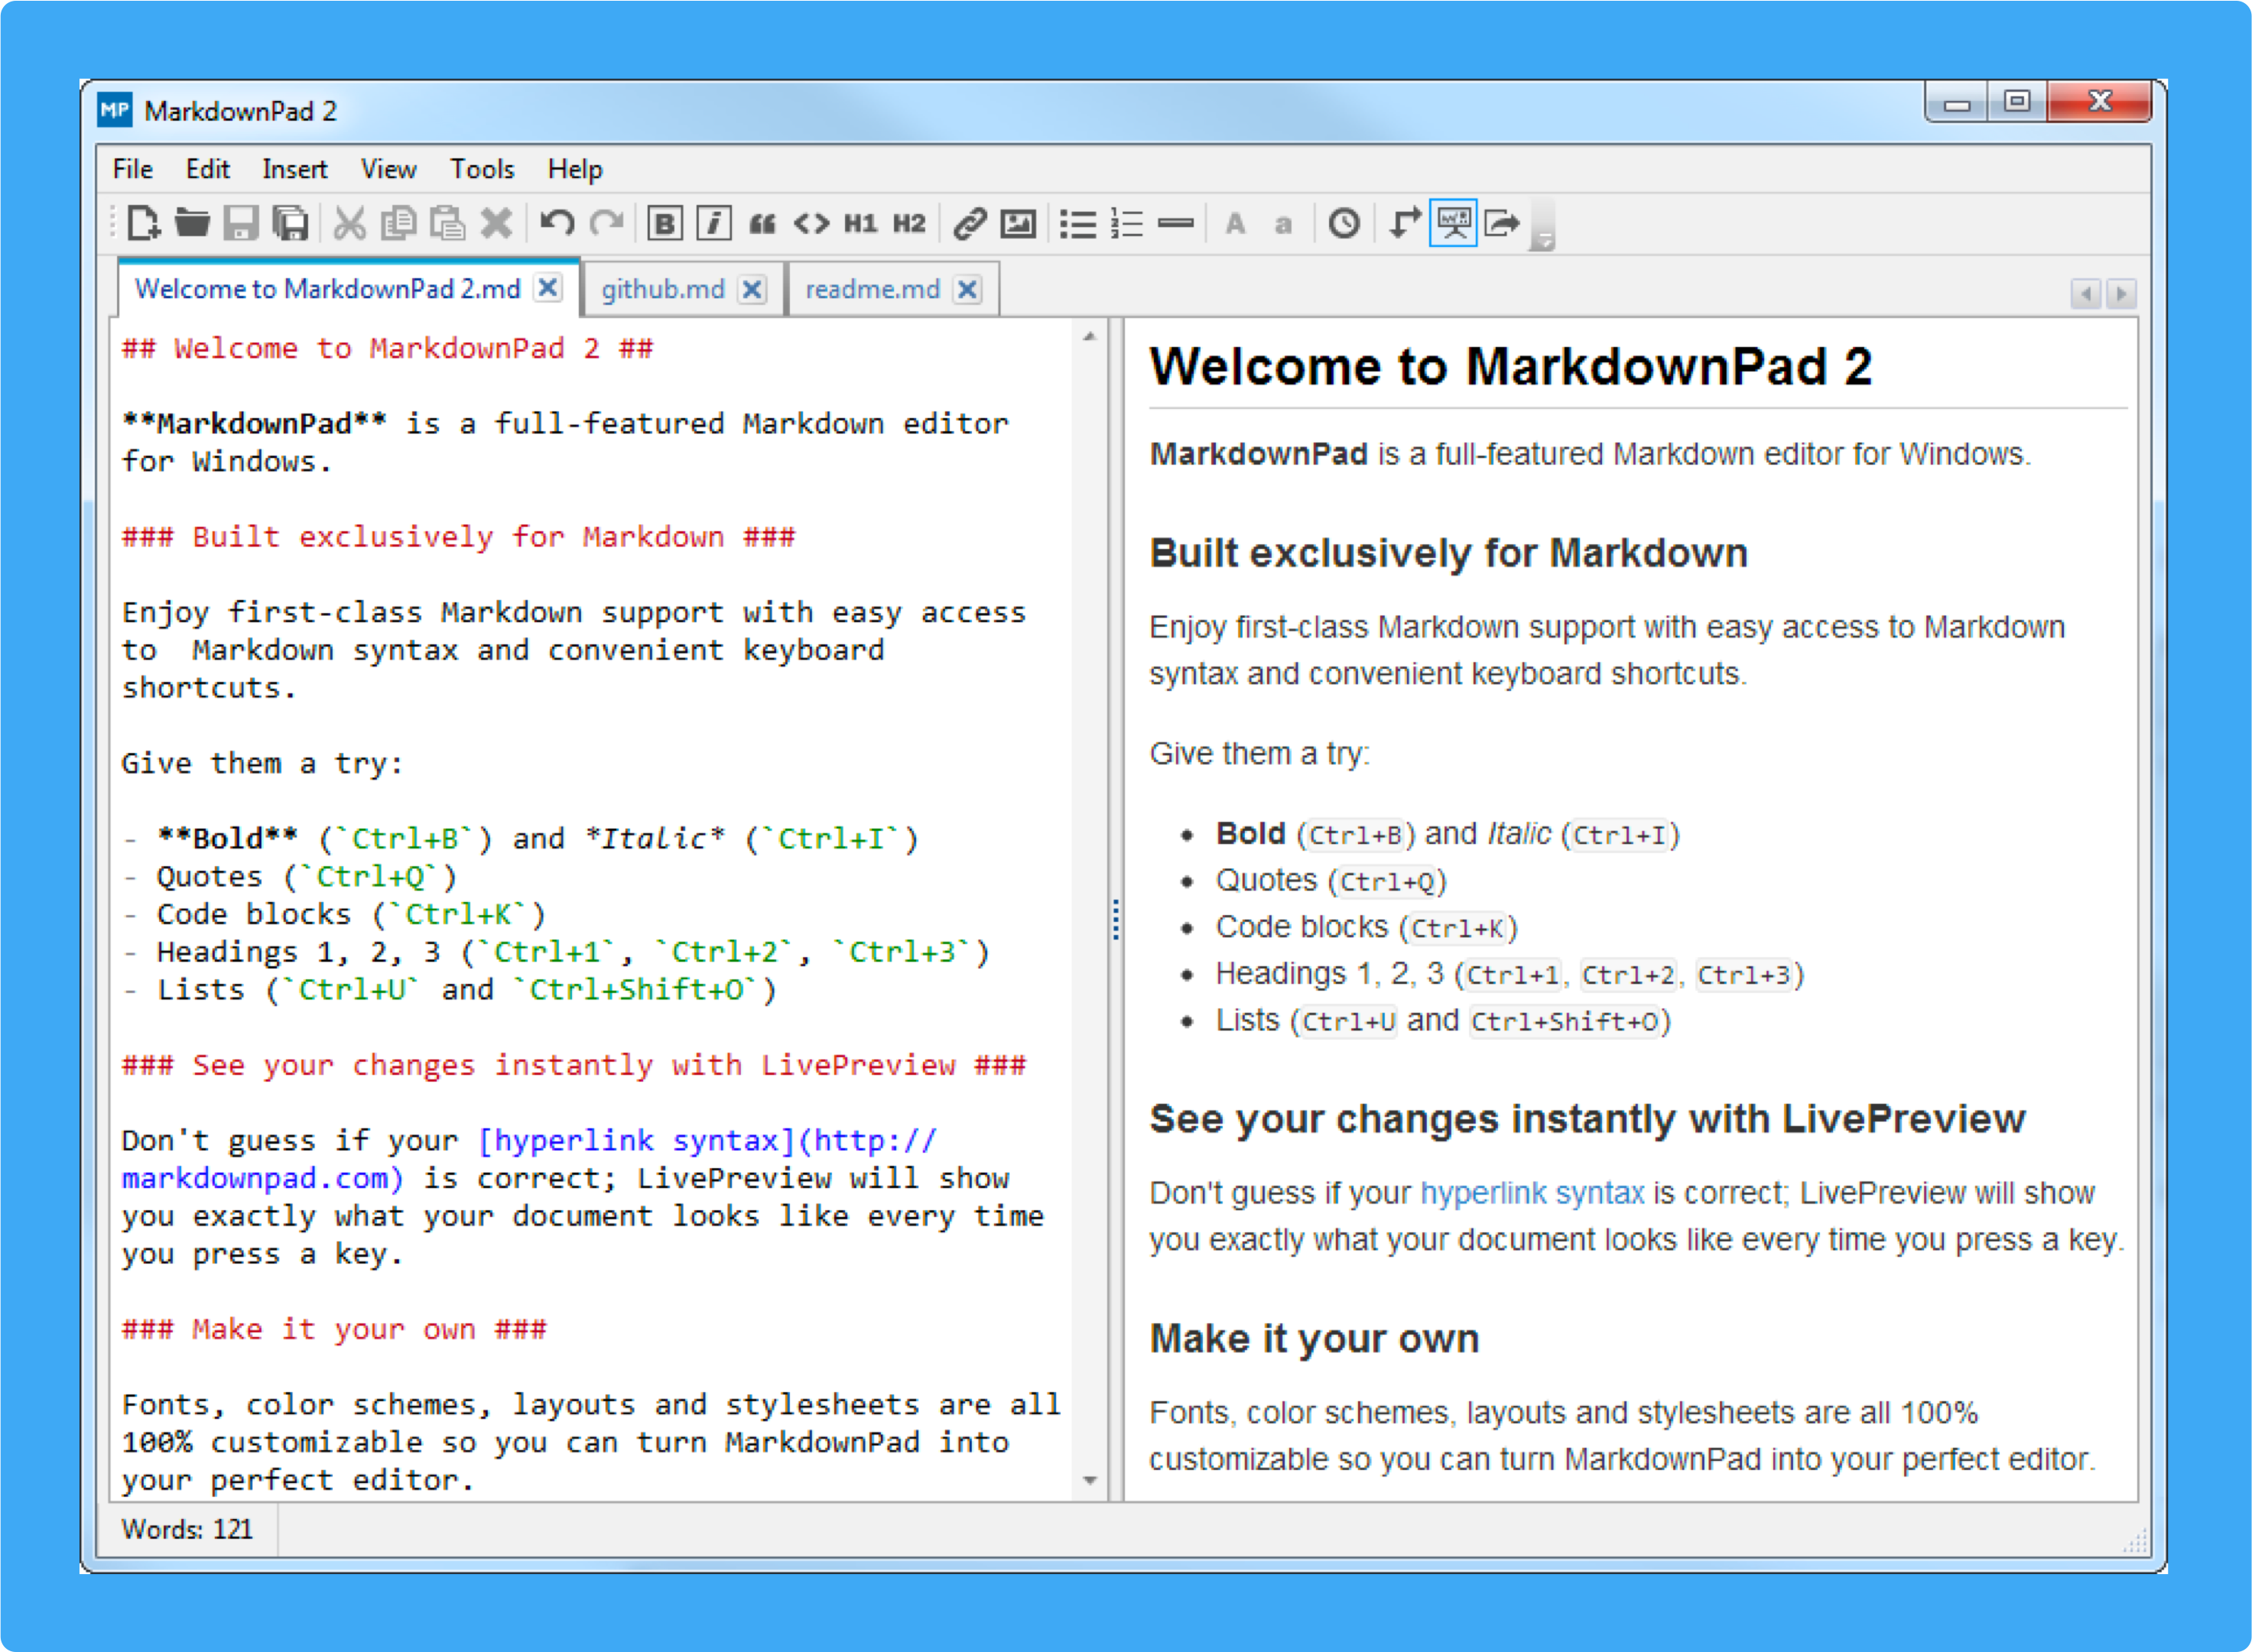Click the 'Code blocks (Ctrl+K)' preview list item

(1366, 927)
